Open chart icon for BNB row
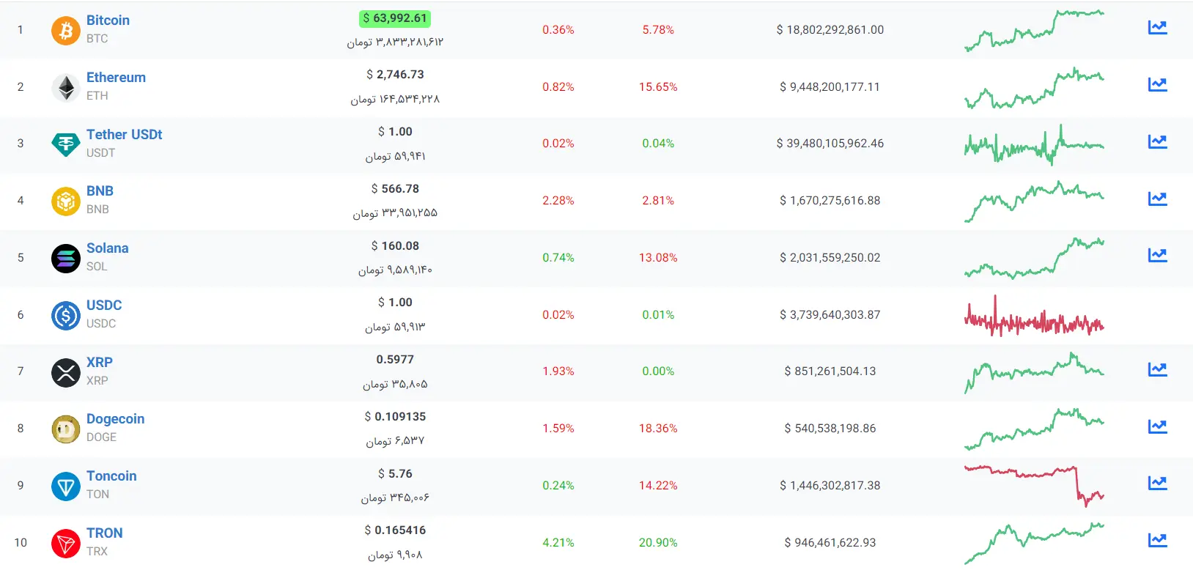Screen dimensions: 1193x570 pos(1157,199)
